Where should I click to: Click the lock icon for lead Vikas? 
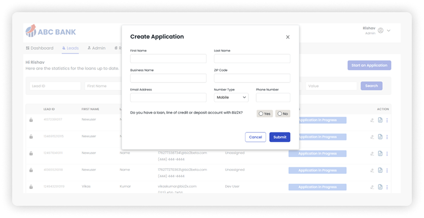(31, 187)
